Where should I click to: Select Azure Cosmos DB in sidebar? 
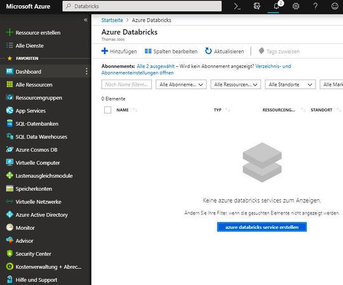tap(46, 149)
